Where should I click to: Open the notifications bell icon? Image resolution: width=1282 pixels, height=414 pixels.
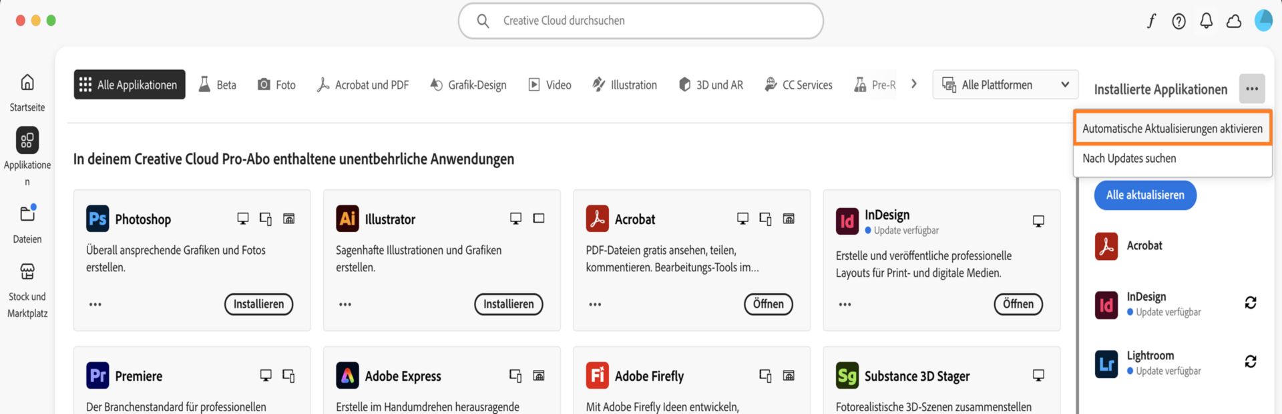click(x=1206, y=21)
